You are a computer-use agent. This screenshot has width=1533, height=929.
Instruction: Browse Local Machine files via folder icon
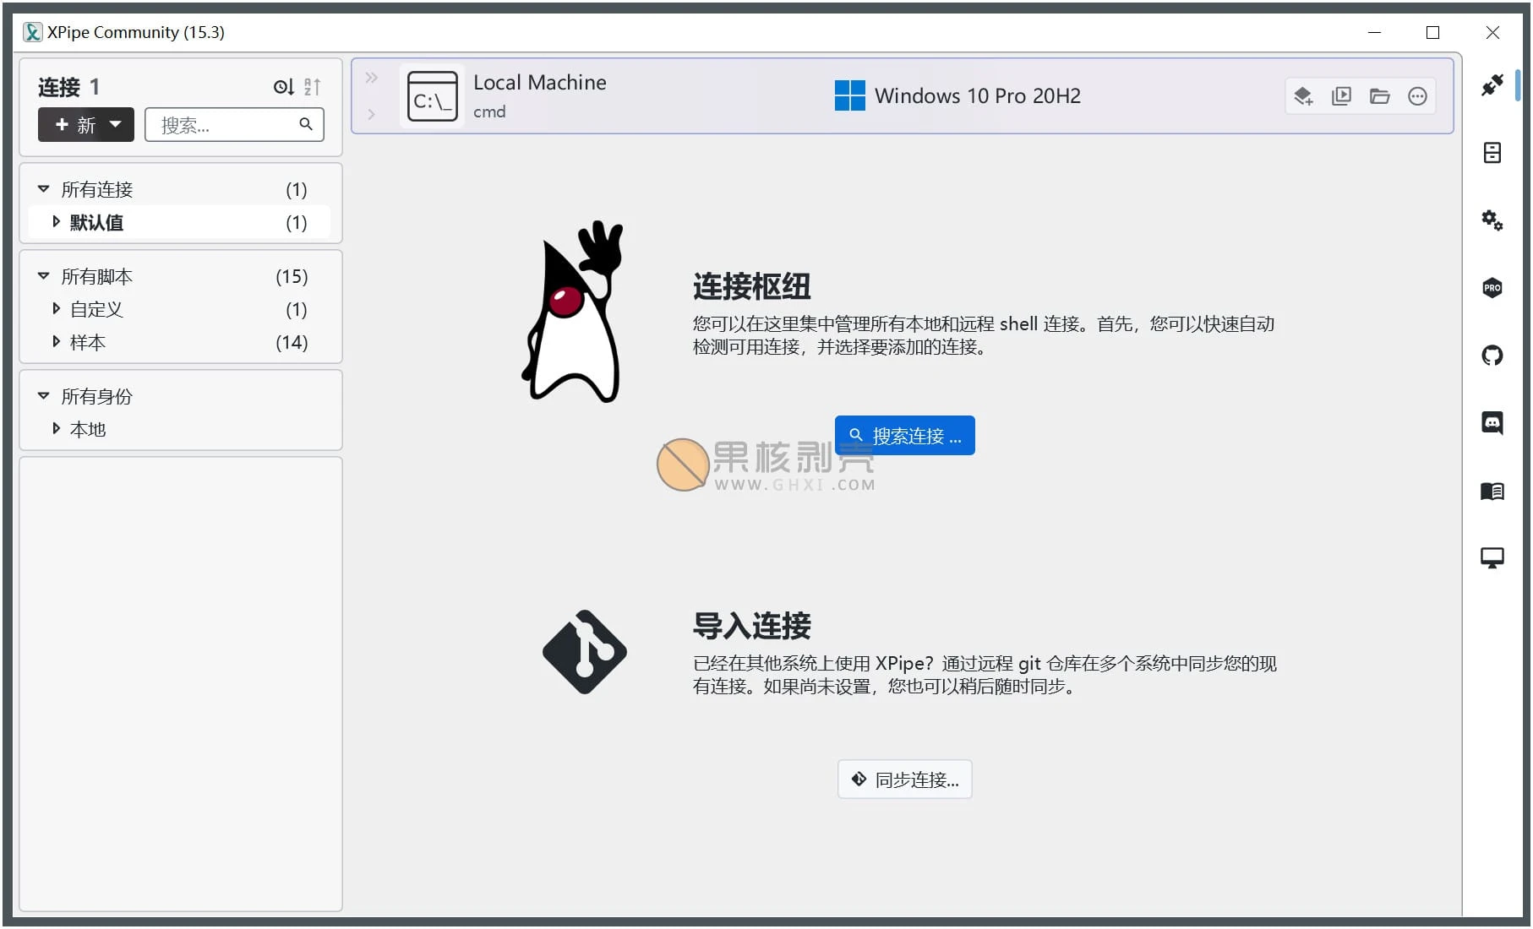[1380, 96]
